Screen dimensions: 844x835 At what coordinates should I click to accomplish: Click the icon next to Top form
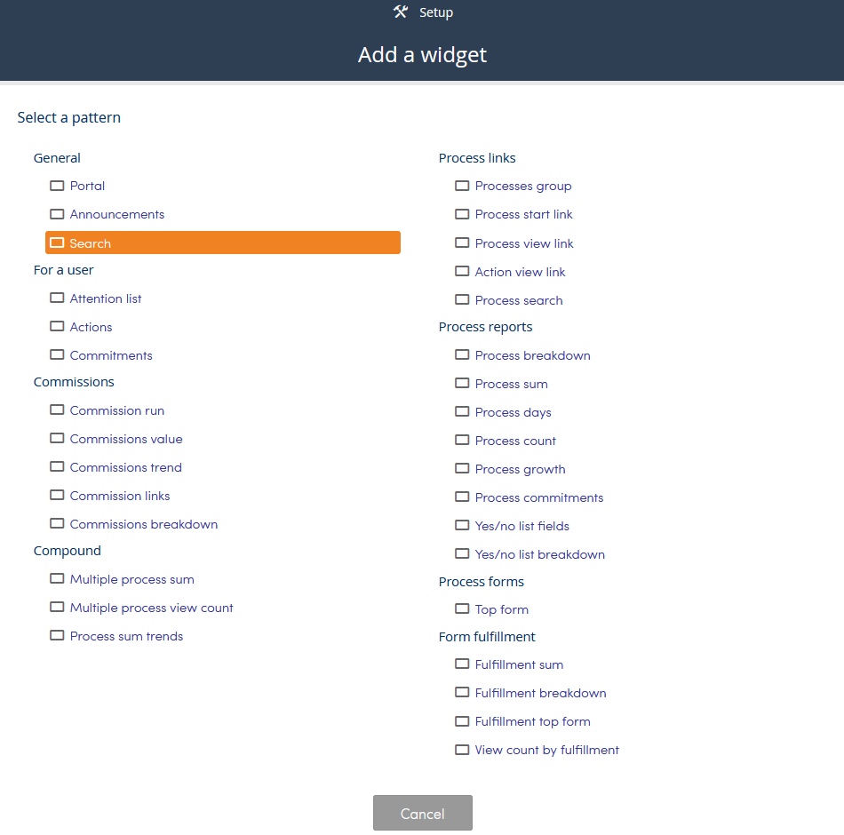462,608
